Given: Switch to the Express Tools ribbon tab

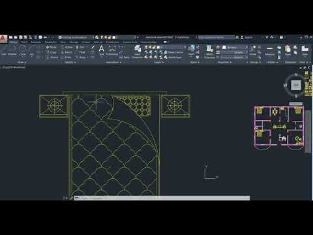Looking at the screenshot, I should [130, 42].
